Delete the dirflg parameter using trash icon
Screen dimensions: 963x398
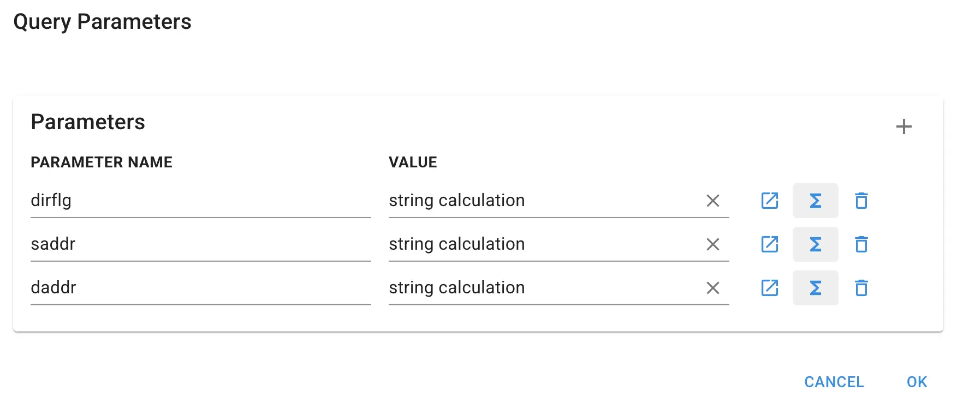click(861, 201)
